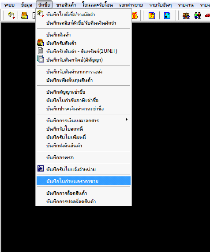Click the stacked goods receipt toolbar icon
This screenshot has height=252, width=210.
tap(25, 15)
